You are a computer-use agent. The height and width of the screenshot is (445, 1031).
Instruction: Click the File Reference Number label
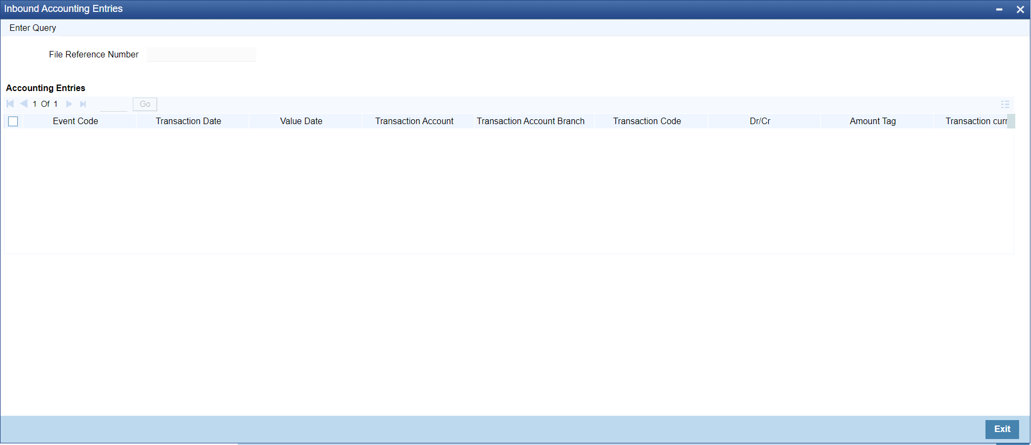[x=94, y=54]
